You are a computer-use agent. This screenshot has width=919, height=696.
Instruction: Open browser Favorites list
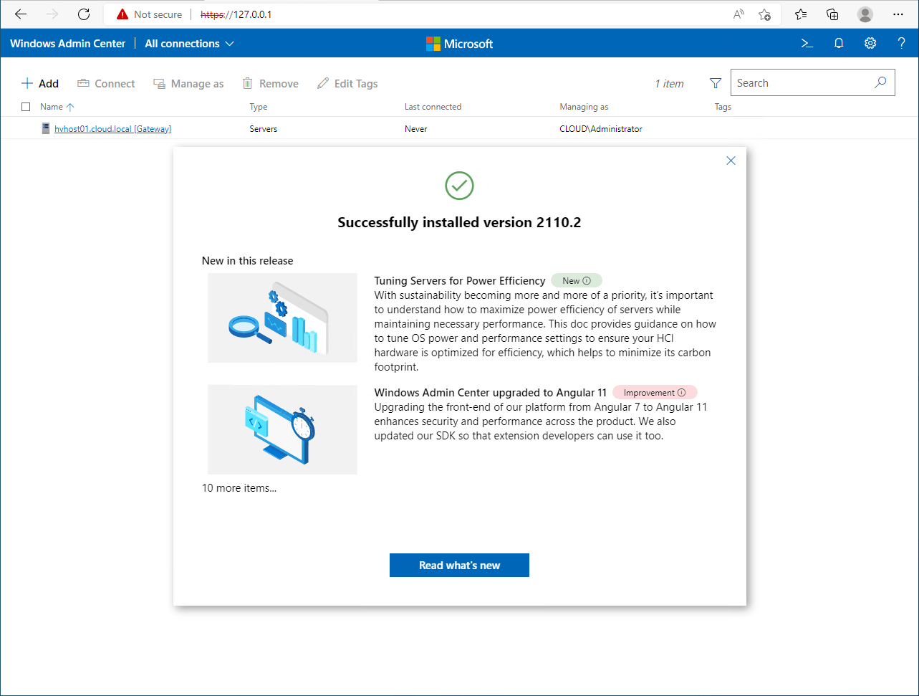click(801, 14)
